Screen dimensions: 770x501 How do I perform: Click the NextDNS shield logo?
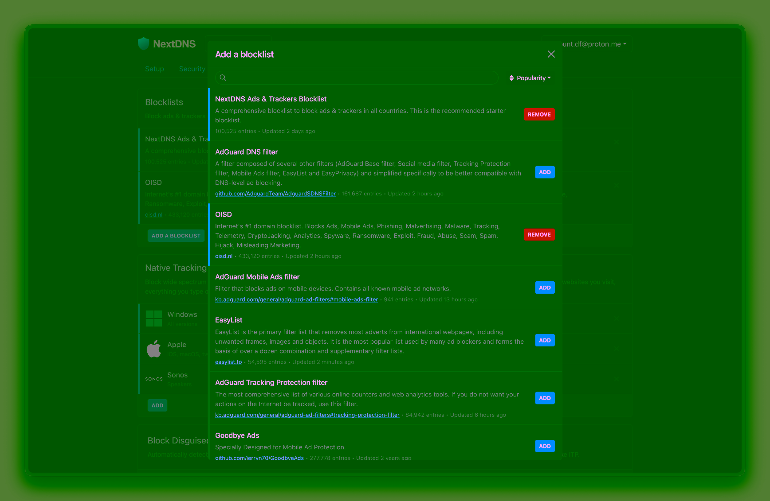pos(143,43)
